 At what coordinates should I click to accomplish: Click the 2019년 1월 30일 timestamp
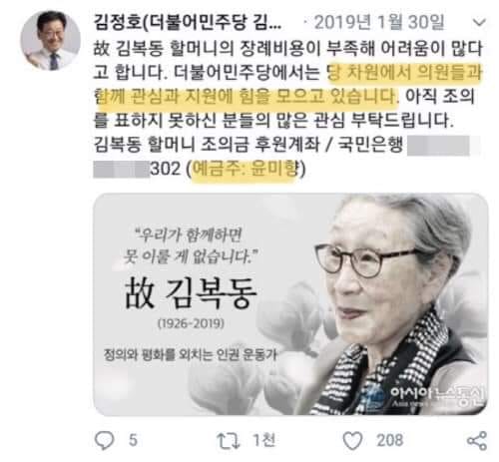click(x=379, y=23)
